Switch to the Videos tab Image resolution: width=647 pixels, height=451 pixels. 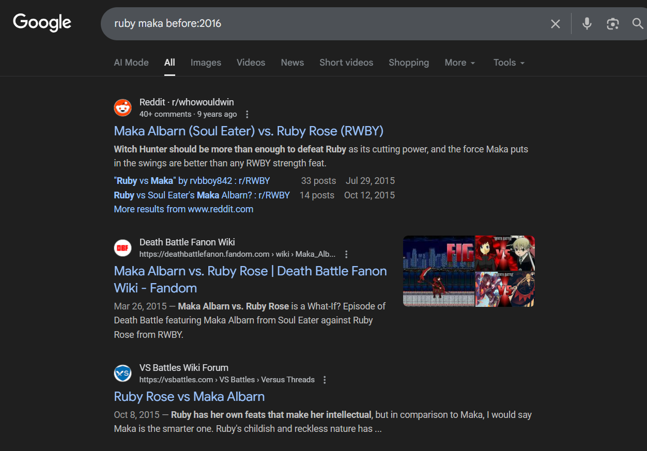click(x=251, y=63)
